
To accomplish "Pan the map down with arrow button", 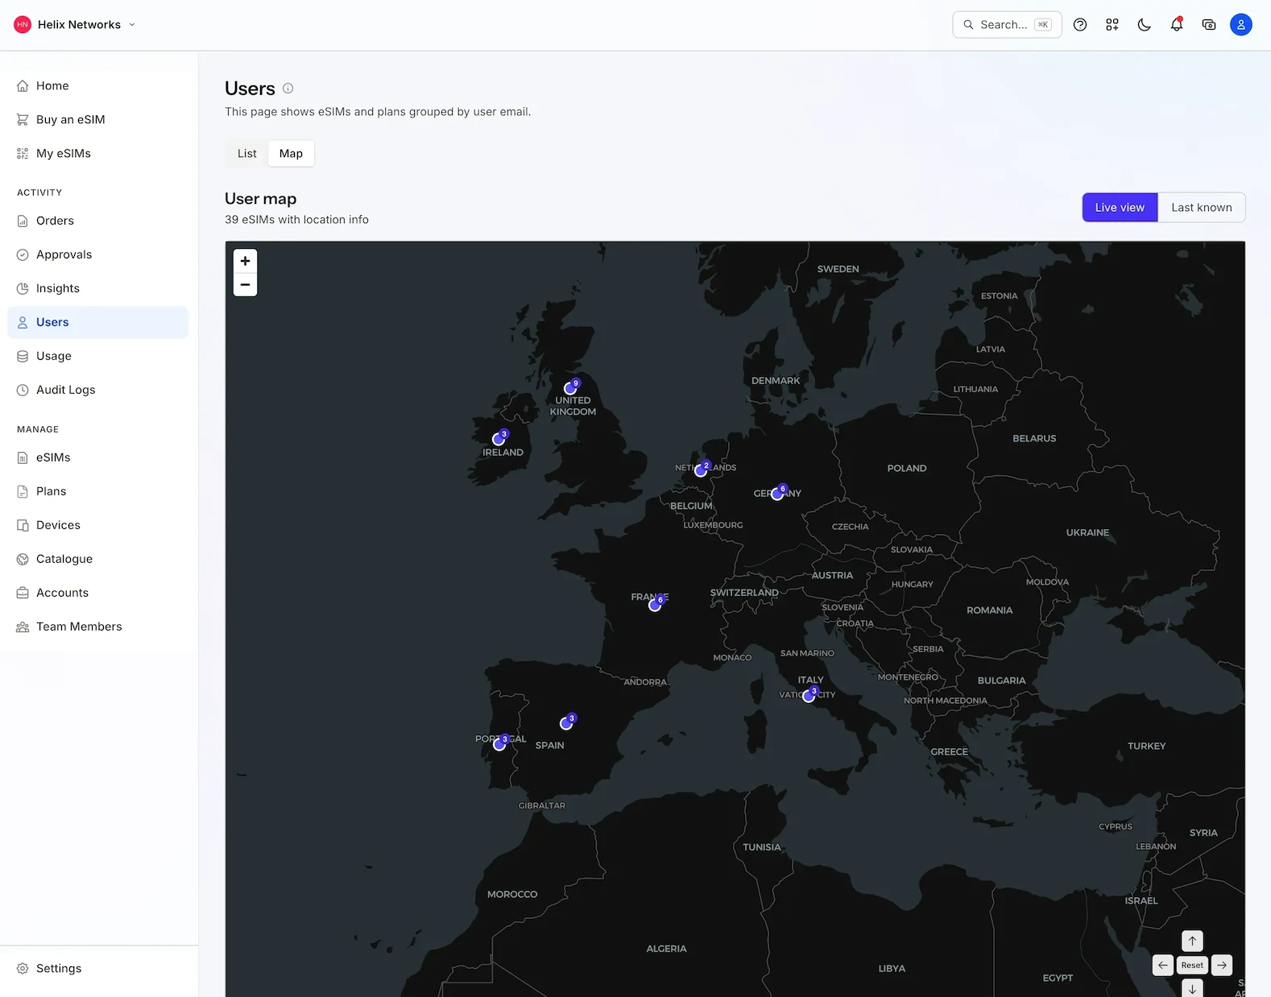I will tap(1192, 988).
